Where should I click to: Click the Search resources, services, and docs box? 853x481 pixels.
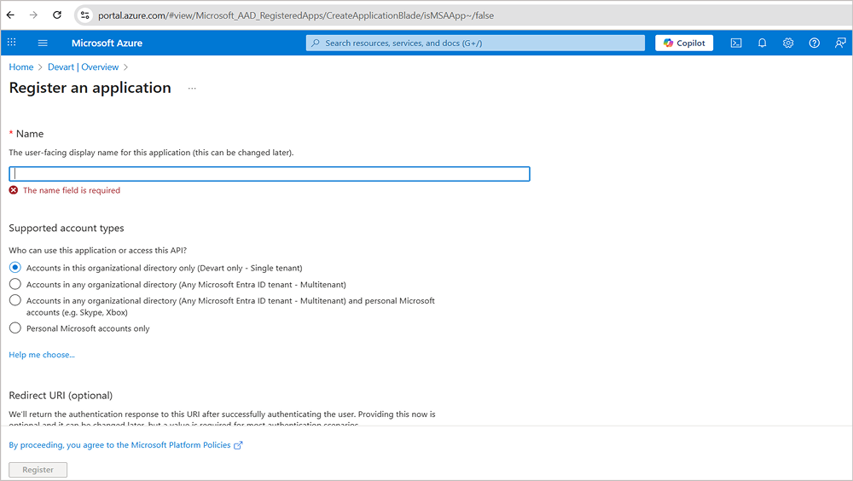pos(475,43)
